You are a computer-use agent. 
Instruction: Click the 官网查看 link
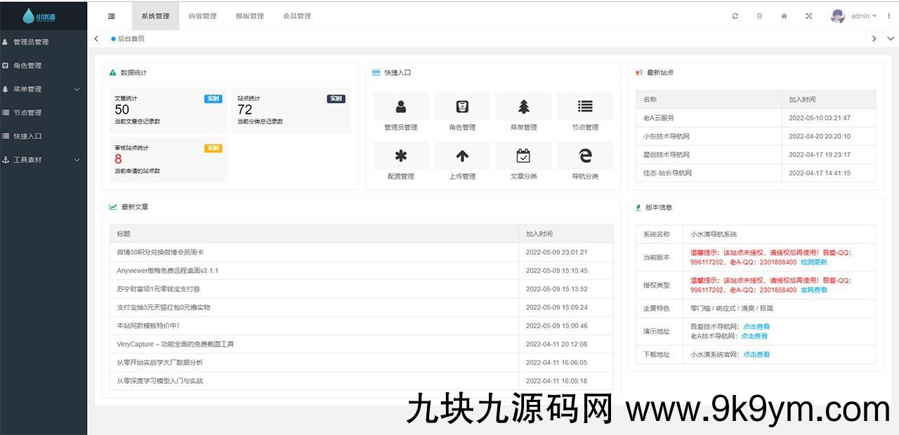point(814,290)
